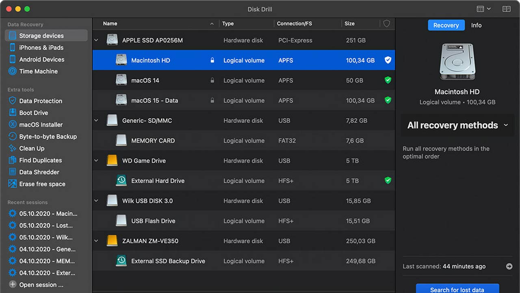Screen dimensions: 520x293
Task: Toggle protection shield for macOS 15 - Data
Action: point(388,100)
